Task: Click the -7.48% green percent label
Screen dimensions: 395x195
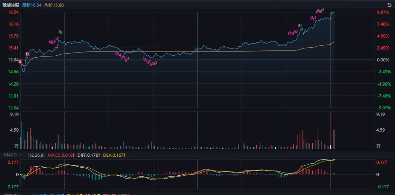Action: (384, 96)
